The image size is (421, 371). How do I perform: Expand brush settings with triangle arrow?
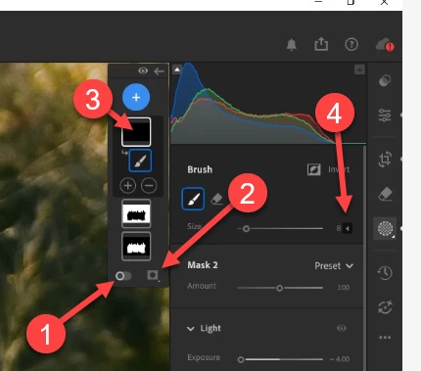348,228
